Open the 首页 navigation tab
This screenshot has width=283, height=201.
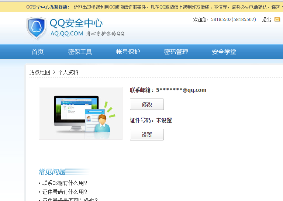pyautogui.click(x=38, y=52)
